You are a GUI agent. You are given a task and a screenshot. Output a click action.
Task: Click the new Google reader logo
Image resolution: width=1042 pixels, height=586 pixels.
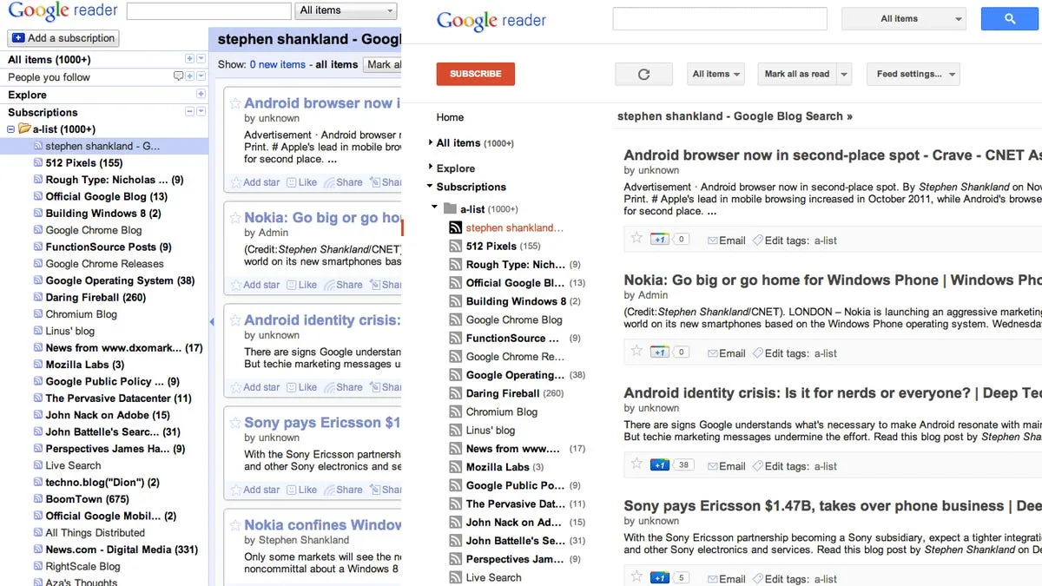[491, 20]
